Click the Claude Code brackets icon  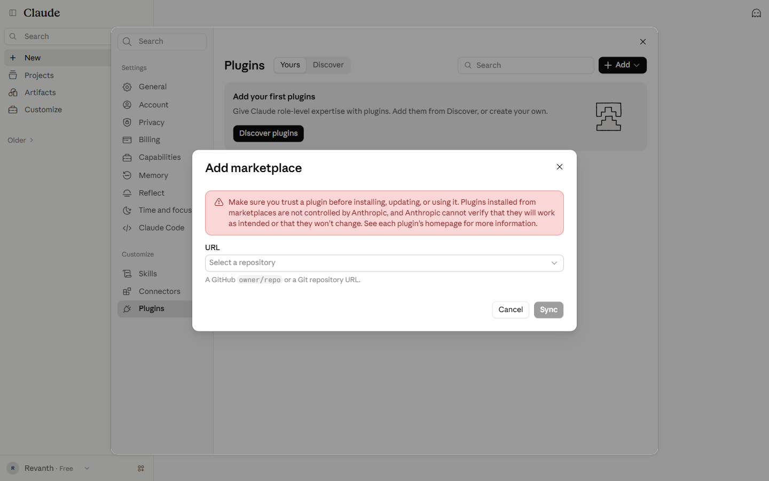coord(127,228)
